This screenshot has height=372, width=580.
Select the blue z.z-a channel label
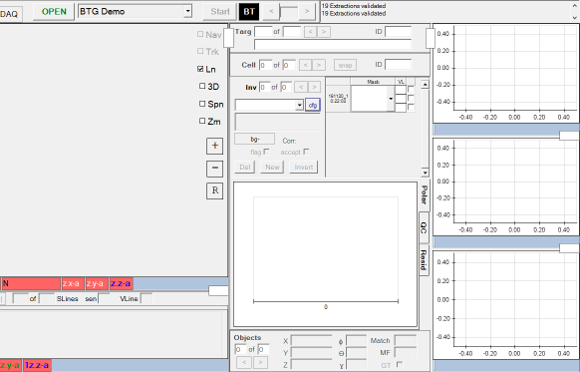[121, 284]
